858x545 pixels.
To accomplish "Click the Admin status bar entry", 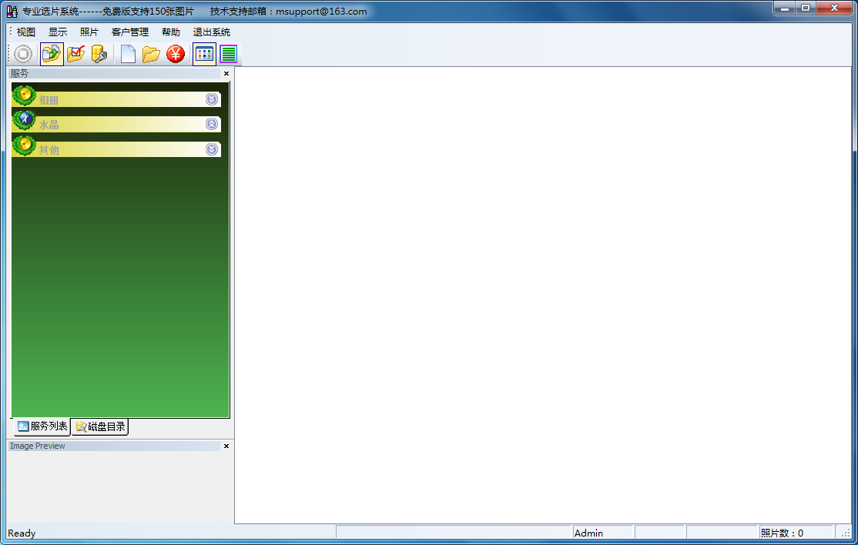I will tap(603, 533).
